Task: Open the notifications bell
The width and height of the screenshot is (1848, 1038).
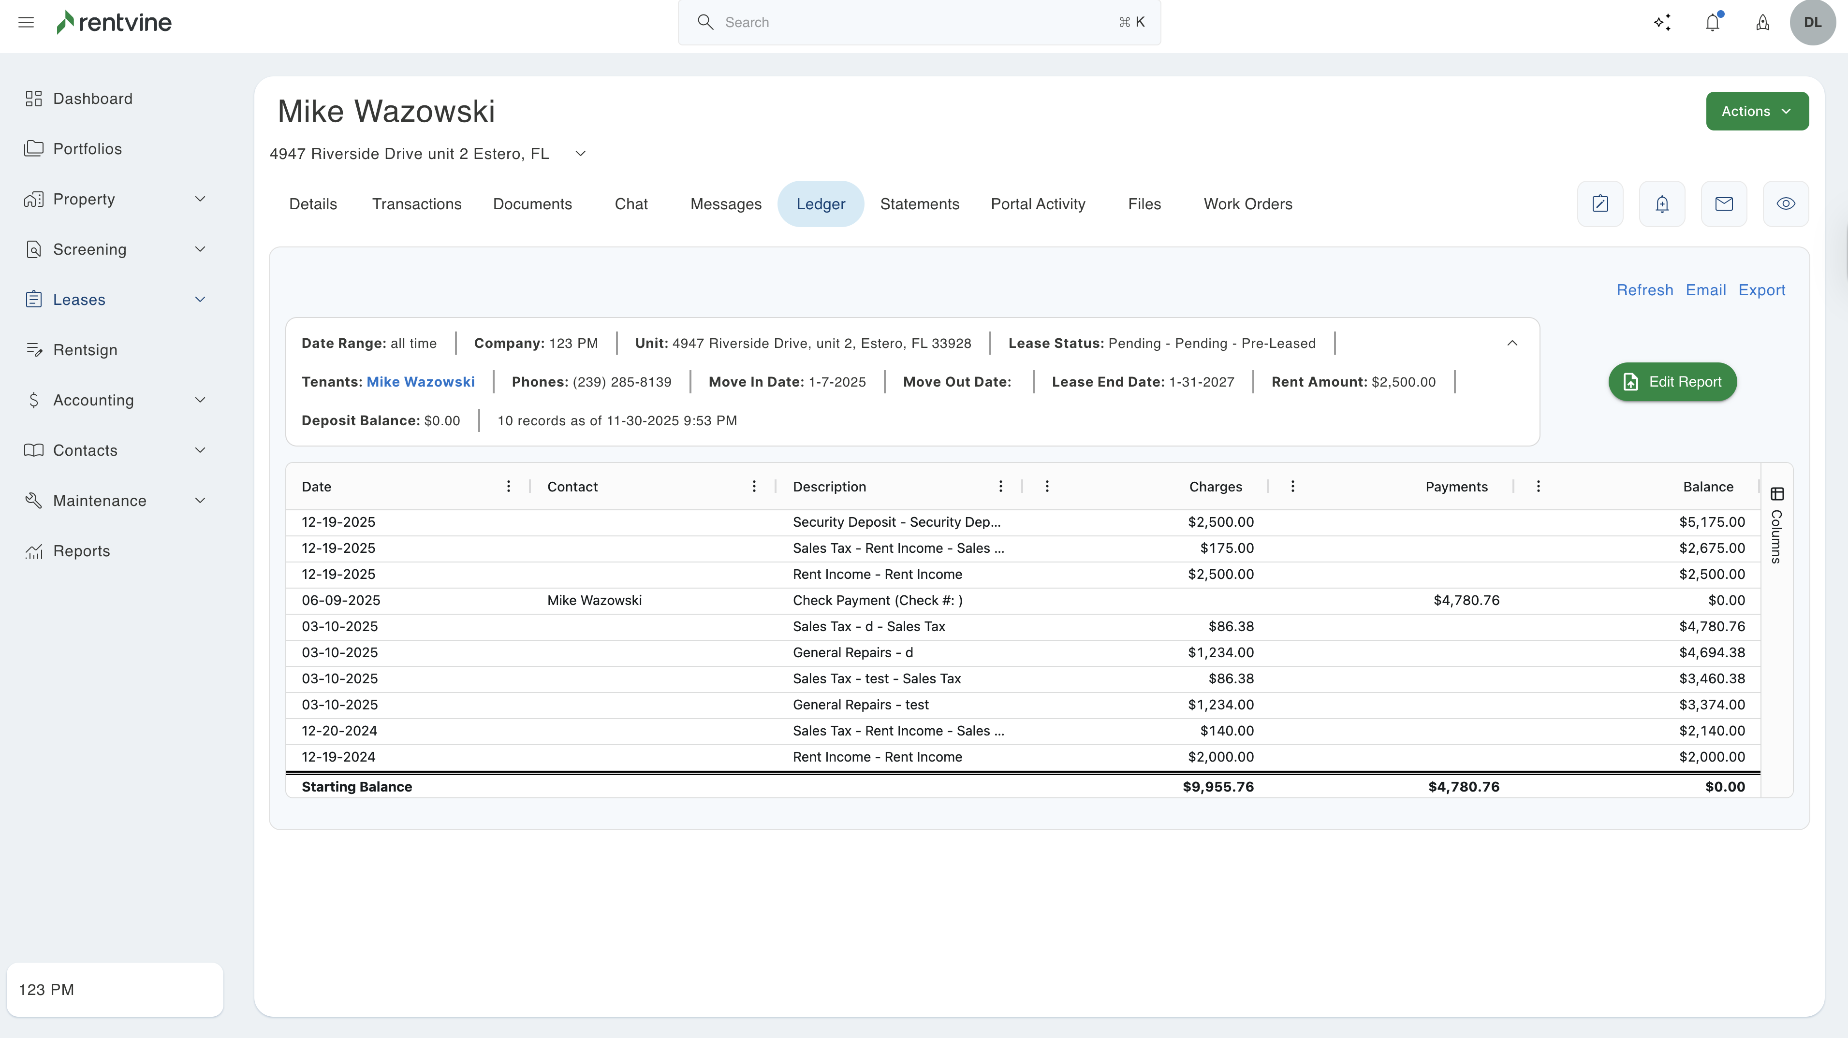Action: [1713, 22]
